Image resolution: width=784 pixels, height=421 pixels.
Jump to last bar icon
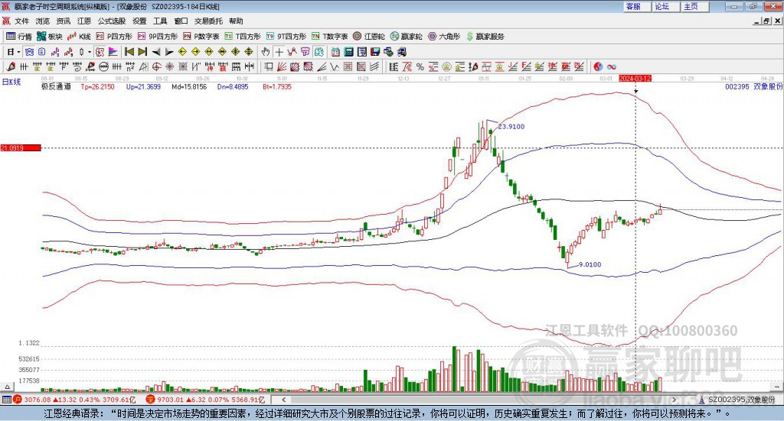pos(142,52)
